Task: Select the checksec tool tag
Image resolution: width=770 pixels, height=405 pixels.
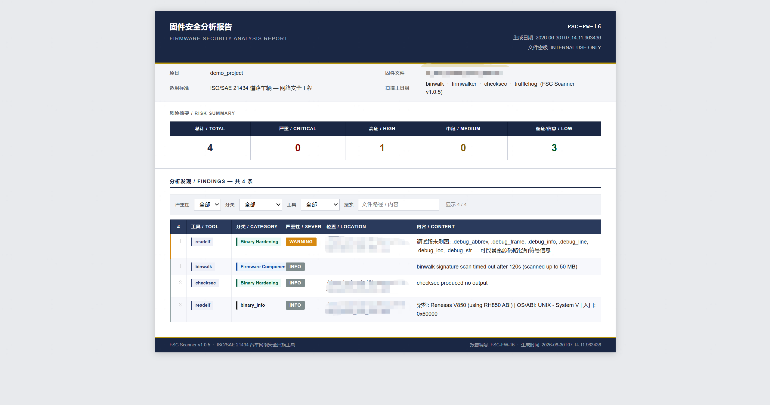Action: point(205,283)
